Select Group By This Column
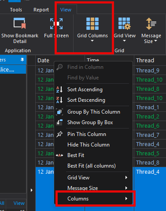166x211 pixels. [x=93, y=112]
